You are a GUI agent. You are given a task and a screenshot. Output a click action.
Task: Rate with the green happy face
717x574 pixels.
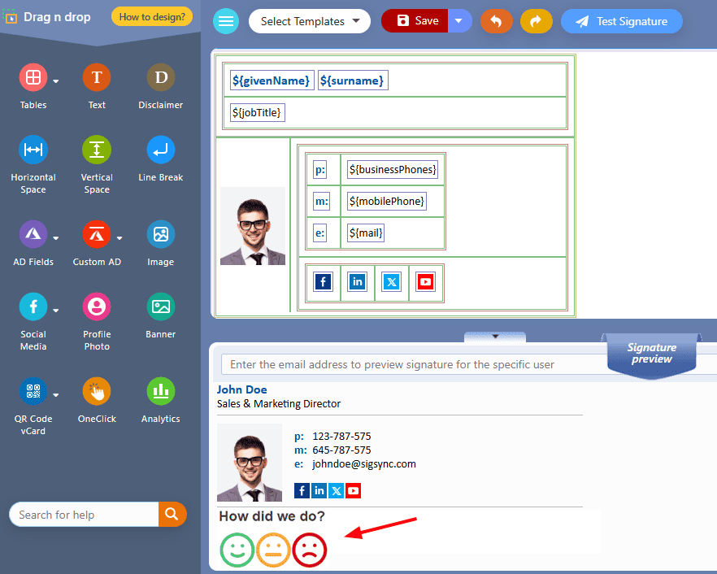(x=237, y=550)
